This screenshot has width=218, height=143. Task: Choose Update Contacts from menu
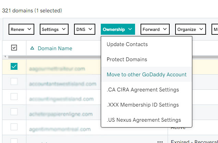(x=127, y=44)
